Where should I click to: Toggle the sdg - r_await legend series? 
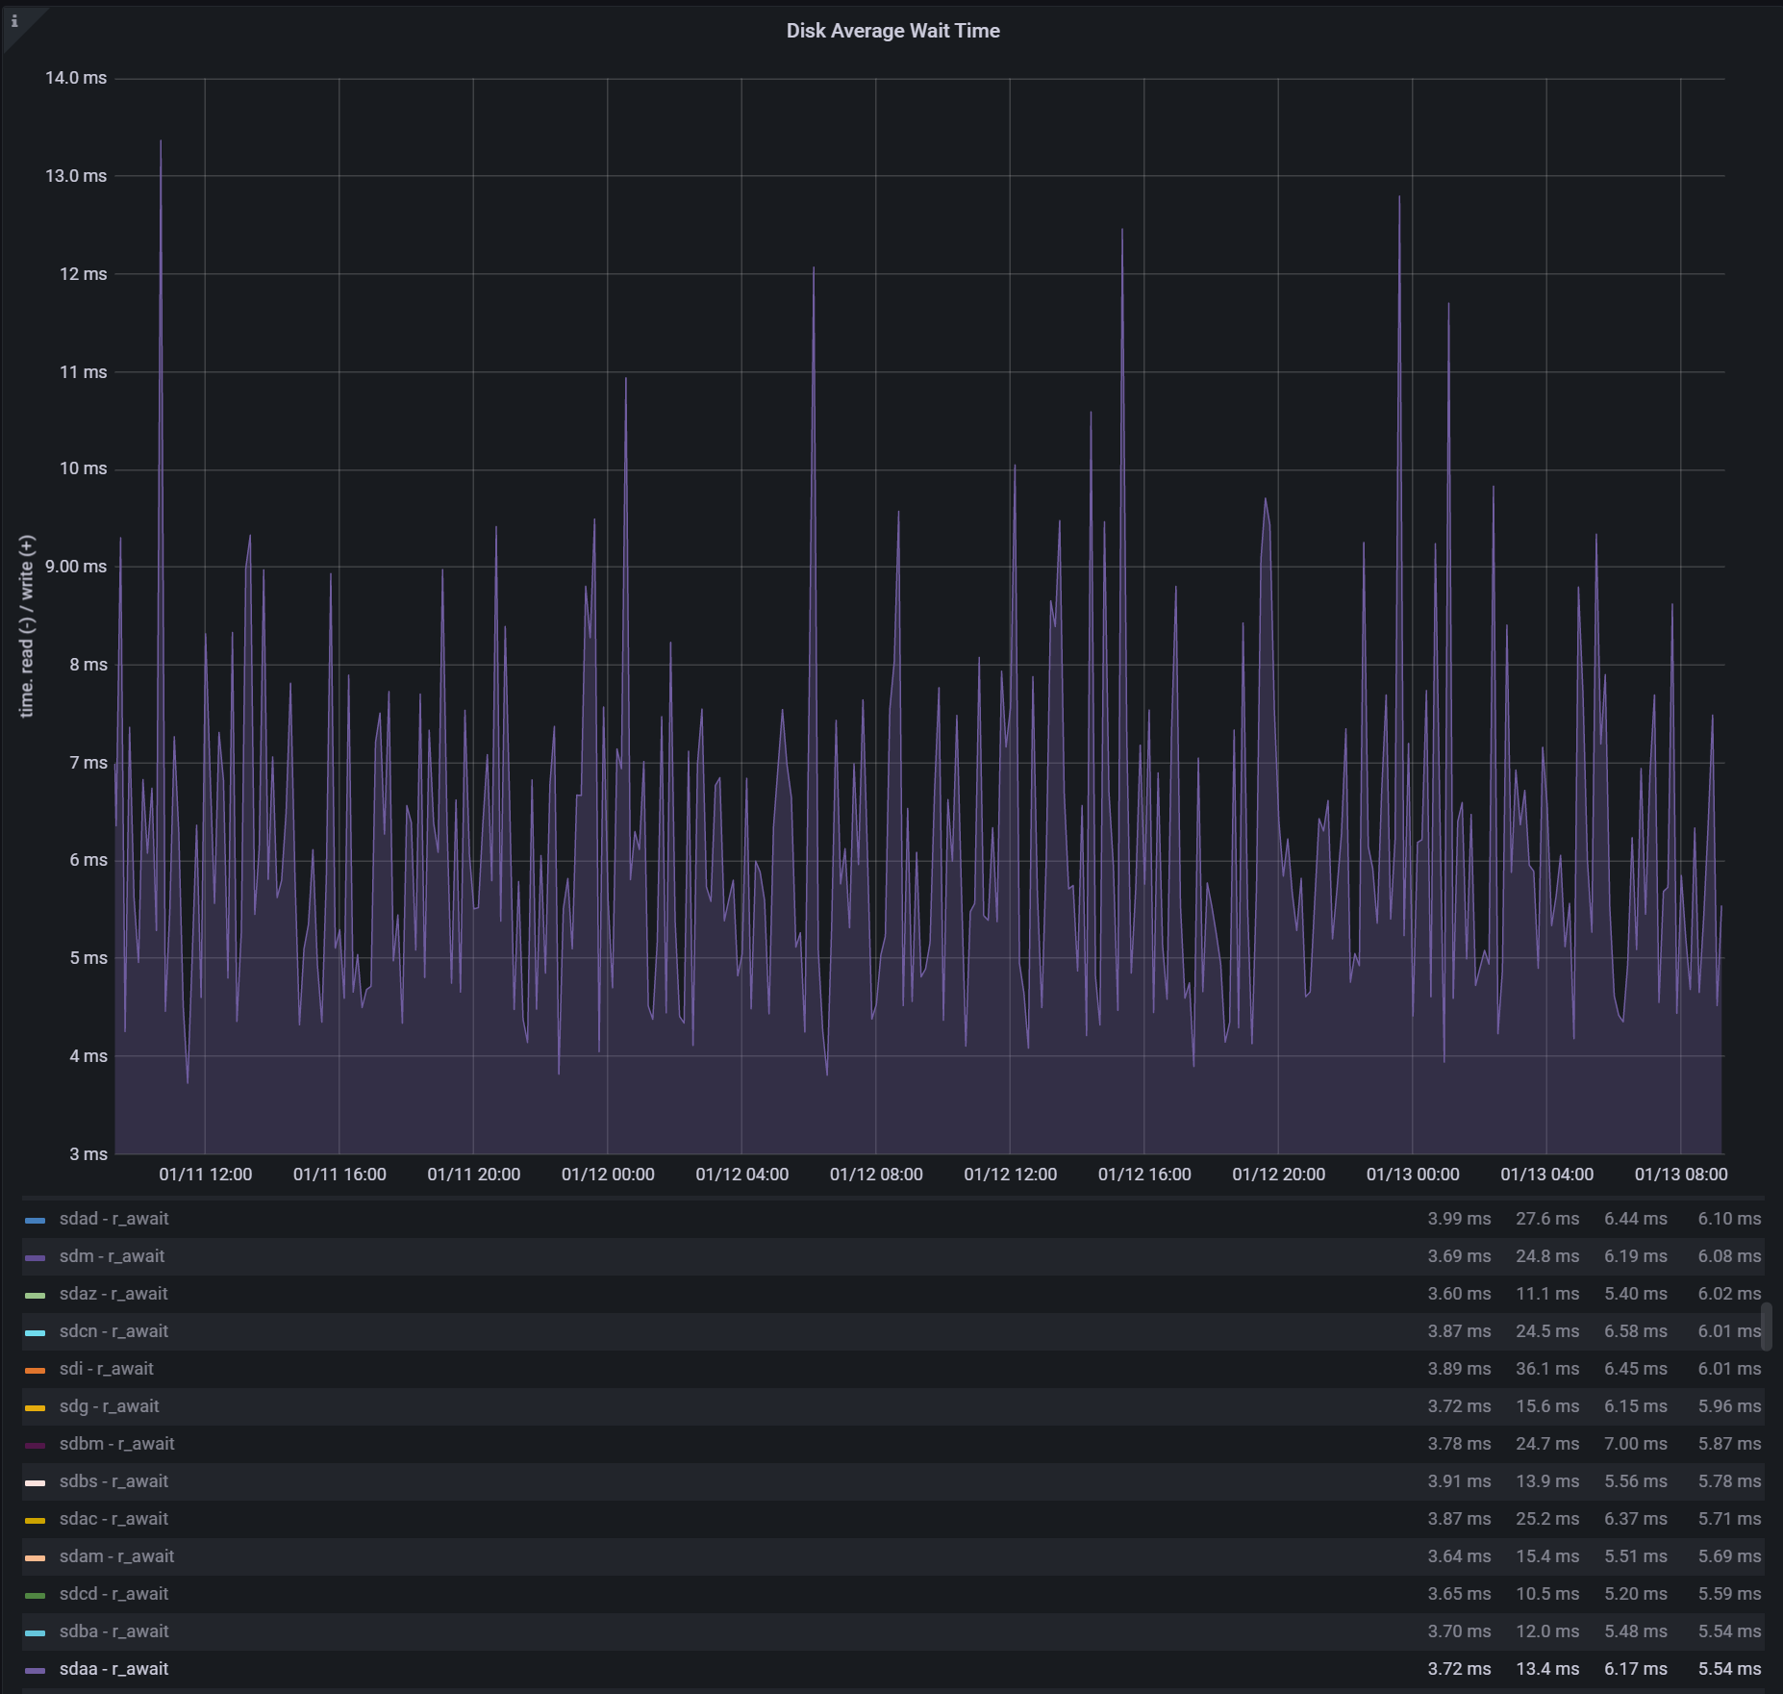click(109, 1406)
